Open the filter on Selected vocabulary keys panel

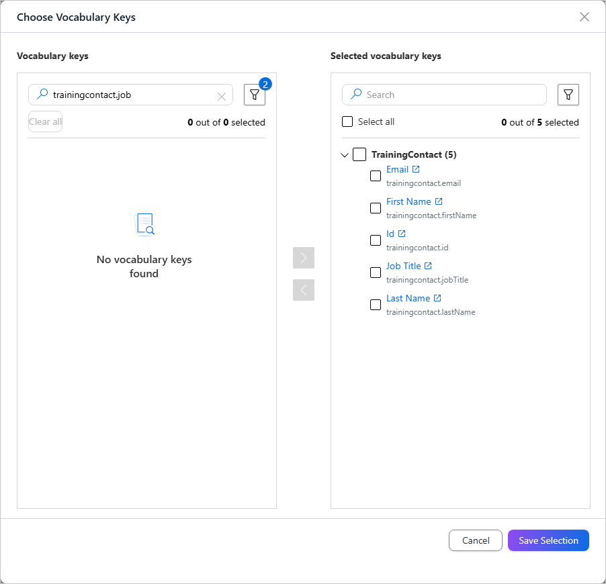click(568, 95)
